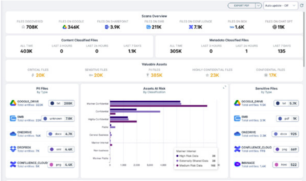
Task: Click OneDrive icon in PII Files panel
Action: click(x=13, y=134)
